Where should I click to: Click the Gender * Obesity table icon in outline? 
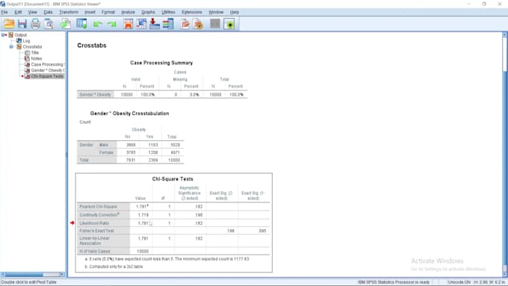click(x=27, y=70)
